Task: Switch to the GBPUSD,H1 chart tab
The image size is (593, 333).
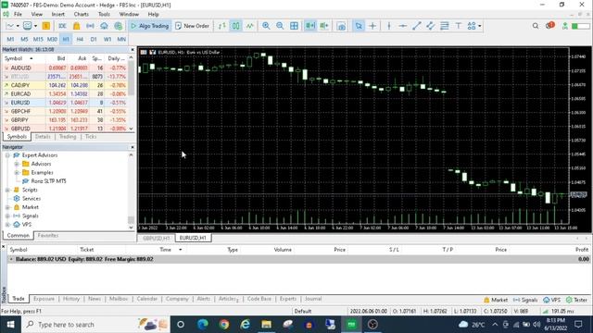Action: (156, 238)
